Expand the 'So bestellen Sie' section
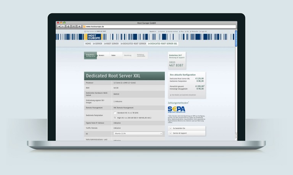Screen dimensions: 293x175 pyautogui.click(x=187, y=128)
